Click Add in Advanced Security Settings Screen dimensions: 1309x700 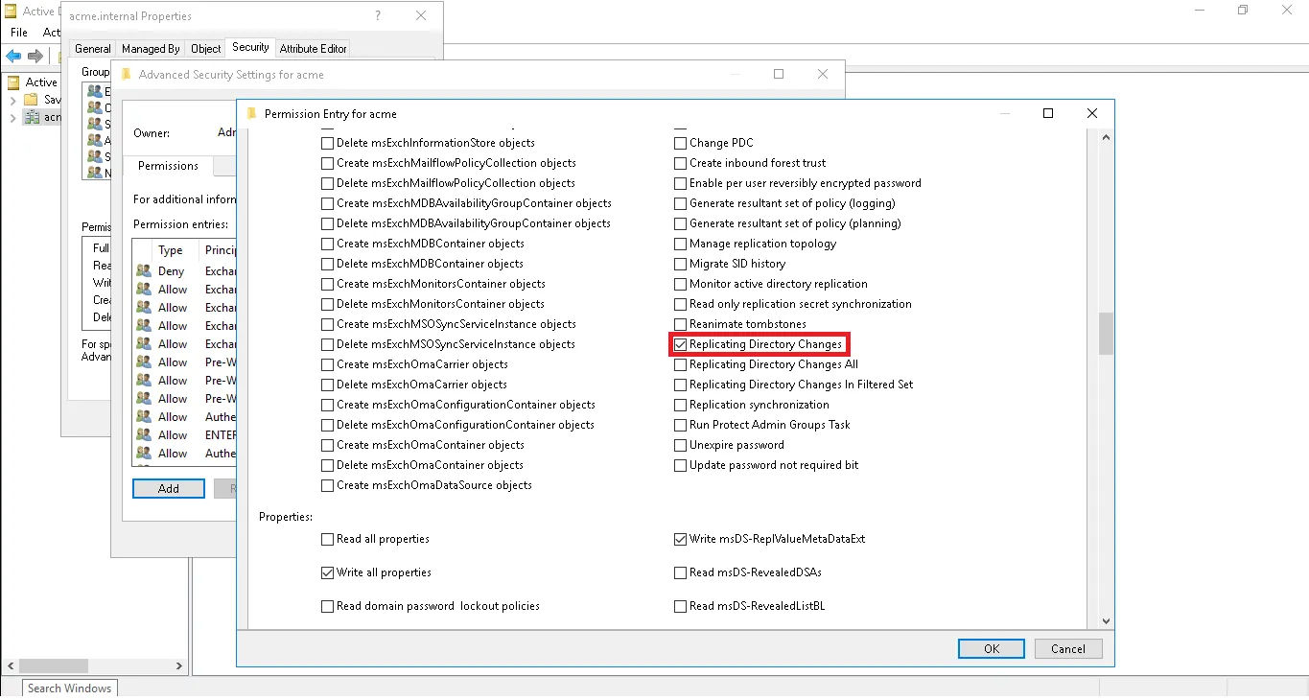coord(169,488)
